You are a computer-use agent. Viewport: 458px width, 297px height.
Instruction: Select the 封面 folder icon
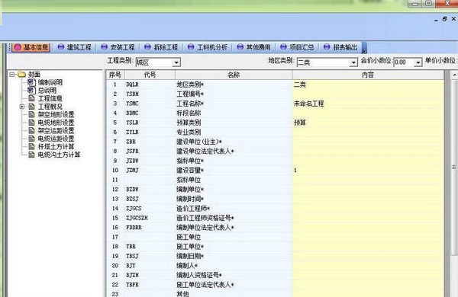point(22,75)
